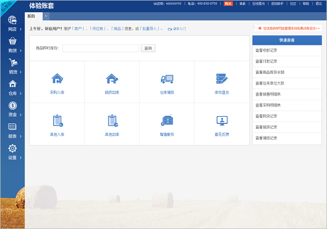
Task: Select the 首页 tab
Action: click(x=34, y=16)
